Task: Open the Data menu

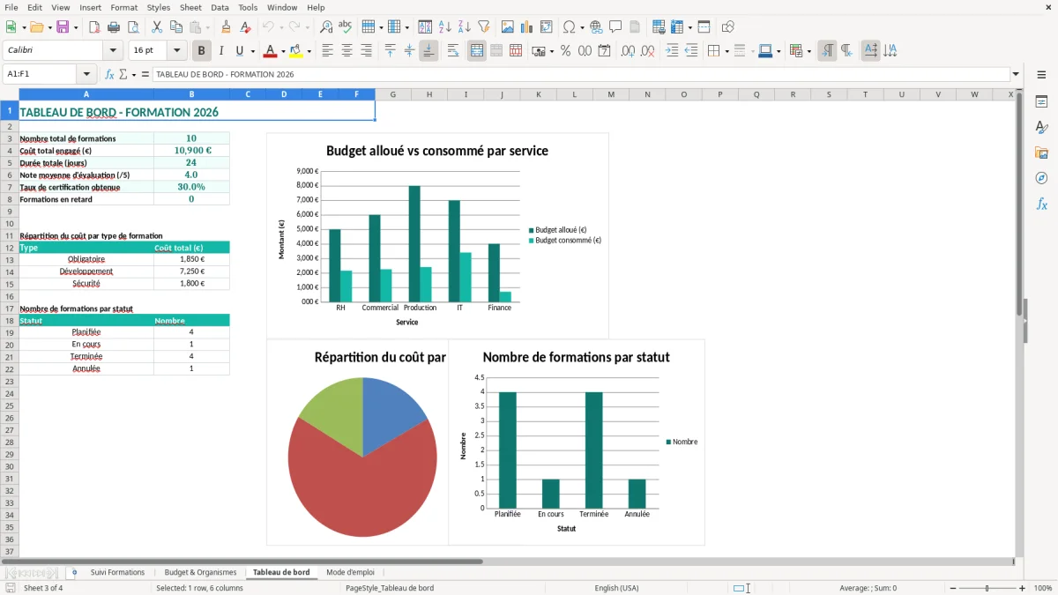Action: click(220, 7)
